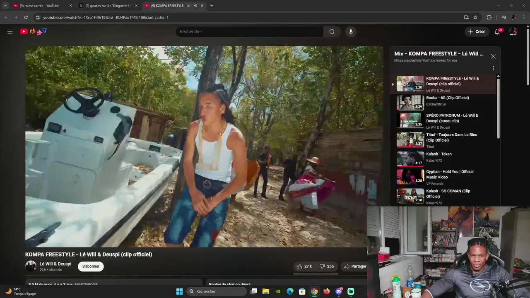Open the Chrome profile avatar

click(514, 17)
